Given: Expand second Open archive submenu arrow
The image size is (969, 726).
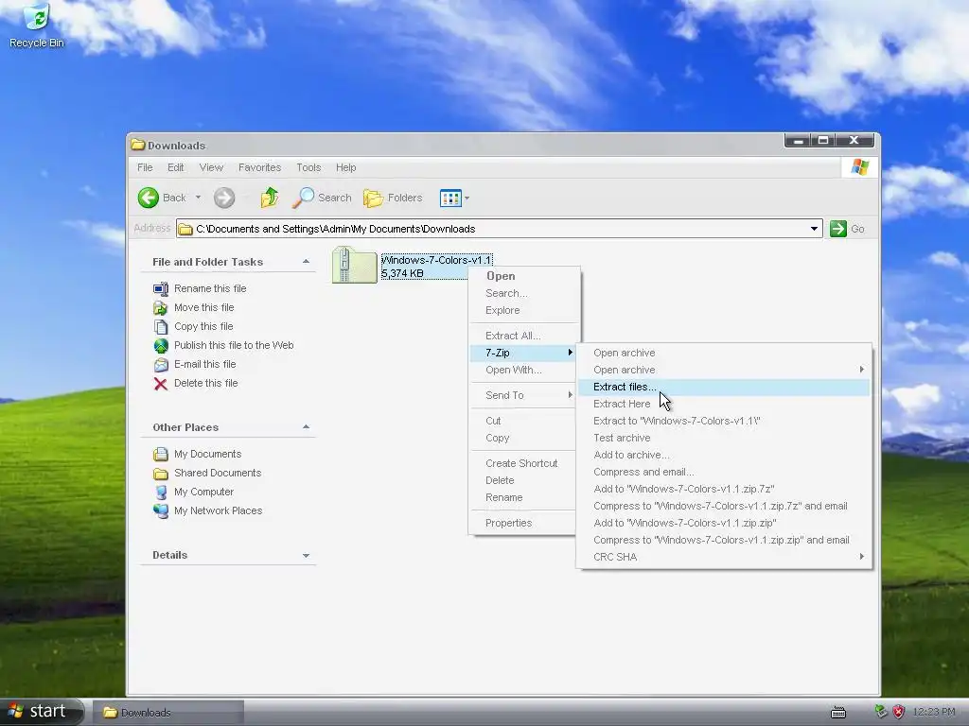Looking at the screenshot, I should (x=861, y=370).
